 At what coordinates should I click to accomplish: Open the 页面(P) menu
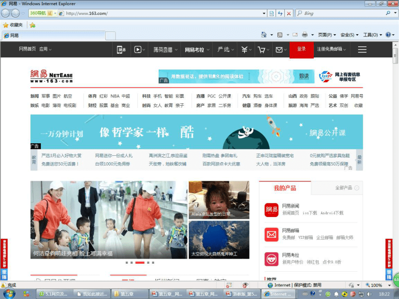tap(327, 35)
